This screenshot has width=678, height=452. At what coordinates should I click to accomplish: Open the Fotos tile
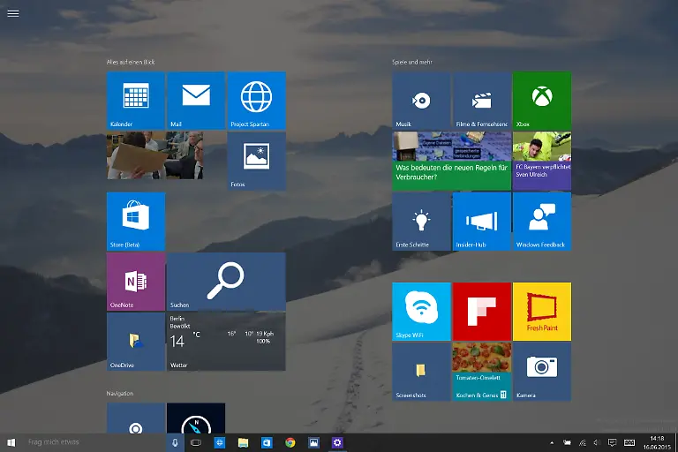[256, 161]
